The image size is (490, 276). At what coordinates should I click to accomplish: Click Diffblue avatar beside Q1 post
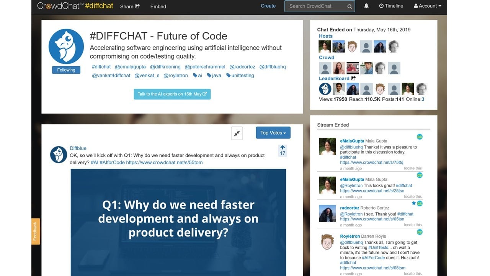[59, 154]
